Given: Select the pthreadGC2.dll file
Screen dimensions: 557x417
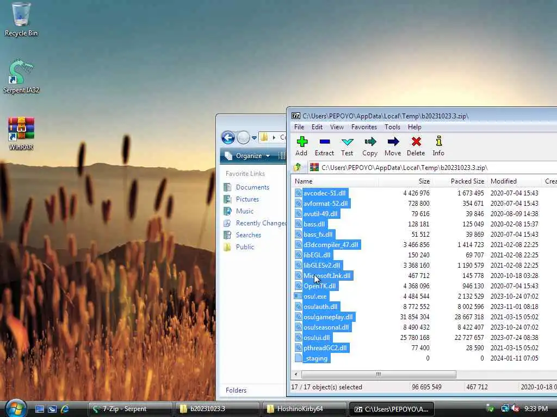Looking at the screenshot, I should pos(325,348).
